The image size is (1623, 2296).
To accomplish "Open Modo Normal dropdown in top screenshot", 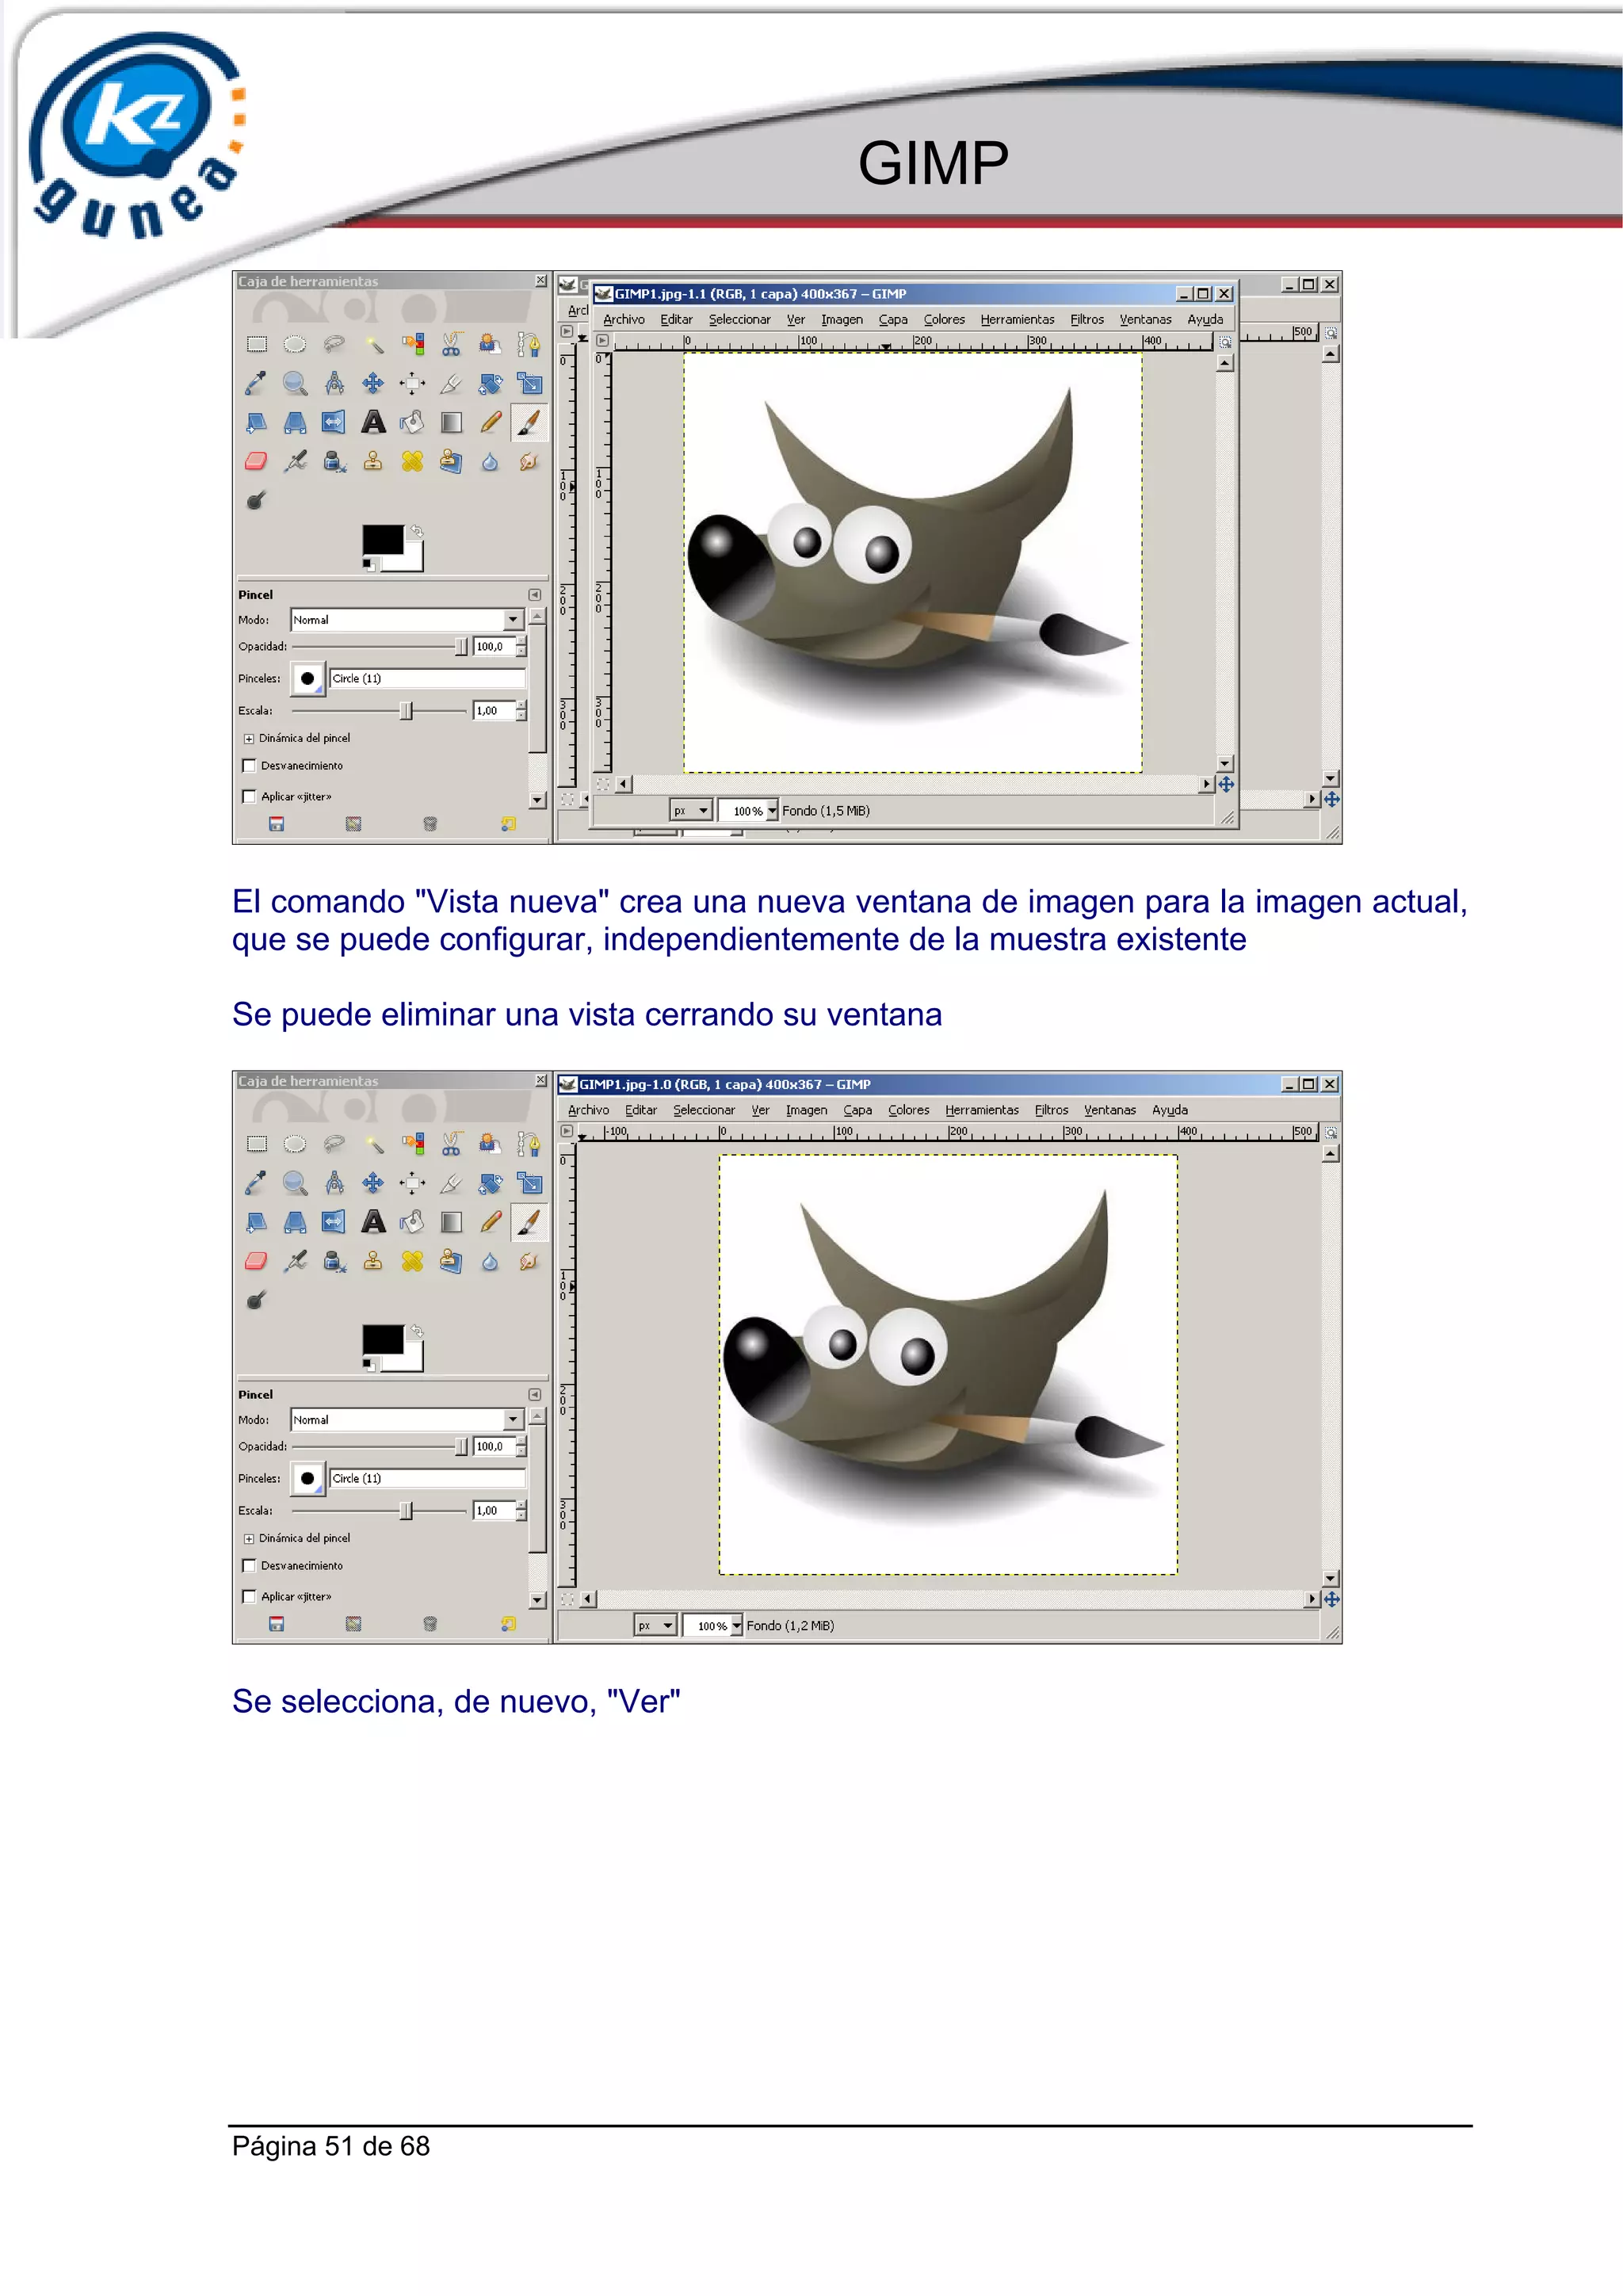I will (407, 620).
